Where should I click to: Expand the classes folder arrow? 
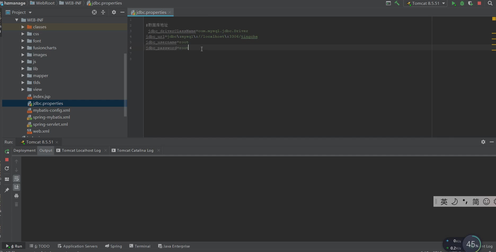click(x=23, y=27)
